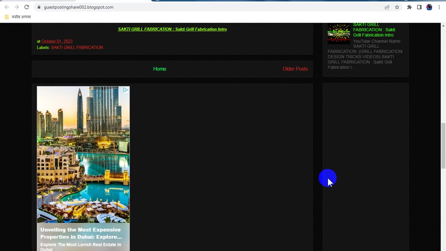Open the browser side panel icon

click(419, 7)
